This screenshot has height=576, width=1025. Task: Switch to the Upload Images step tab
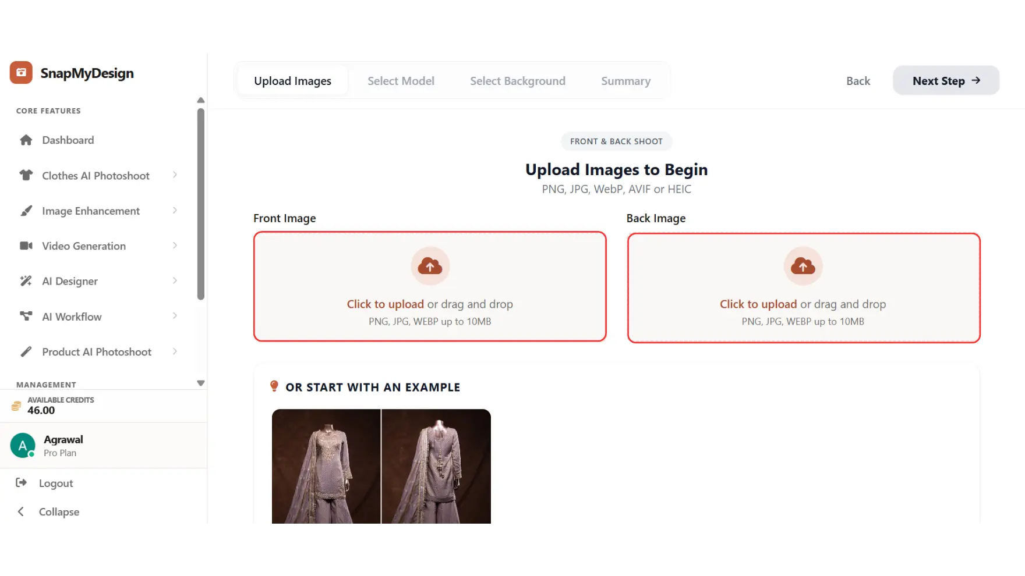click(x=292, y=81)
